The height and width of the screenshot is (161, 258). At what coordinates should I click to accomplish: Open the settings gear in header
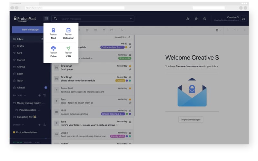click(196, 19)
